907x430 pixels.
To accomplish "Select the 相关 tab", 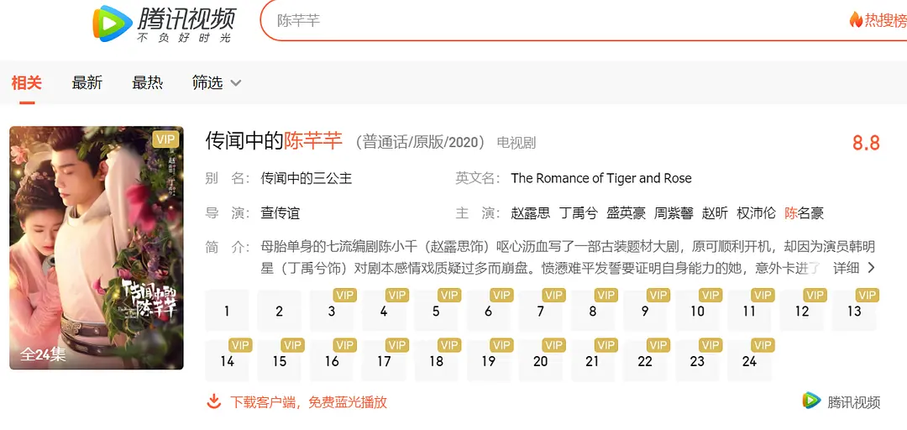I will (x=27, y=82).
